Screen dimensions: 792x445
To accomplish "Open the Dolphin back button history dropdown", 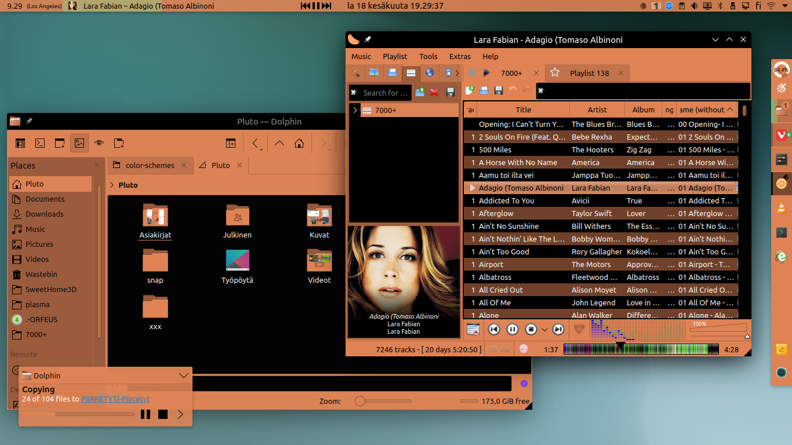I will tap(261, 149).
